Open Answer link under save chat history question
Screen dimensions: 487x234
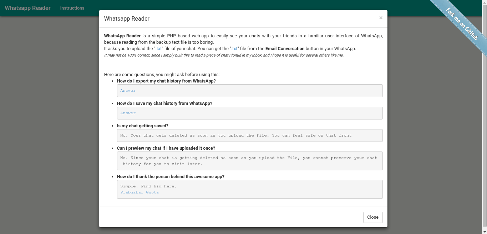128,113
